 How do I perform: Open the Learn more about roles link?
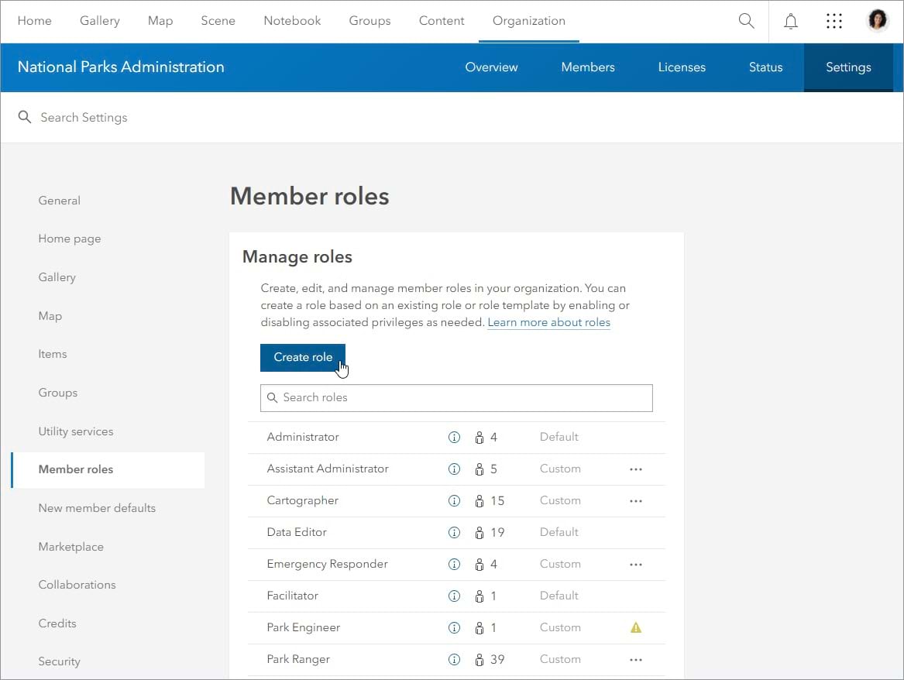coord(548,322)
